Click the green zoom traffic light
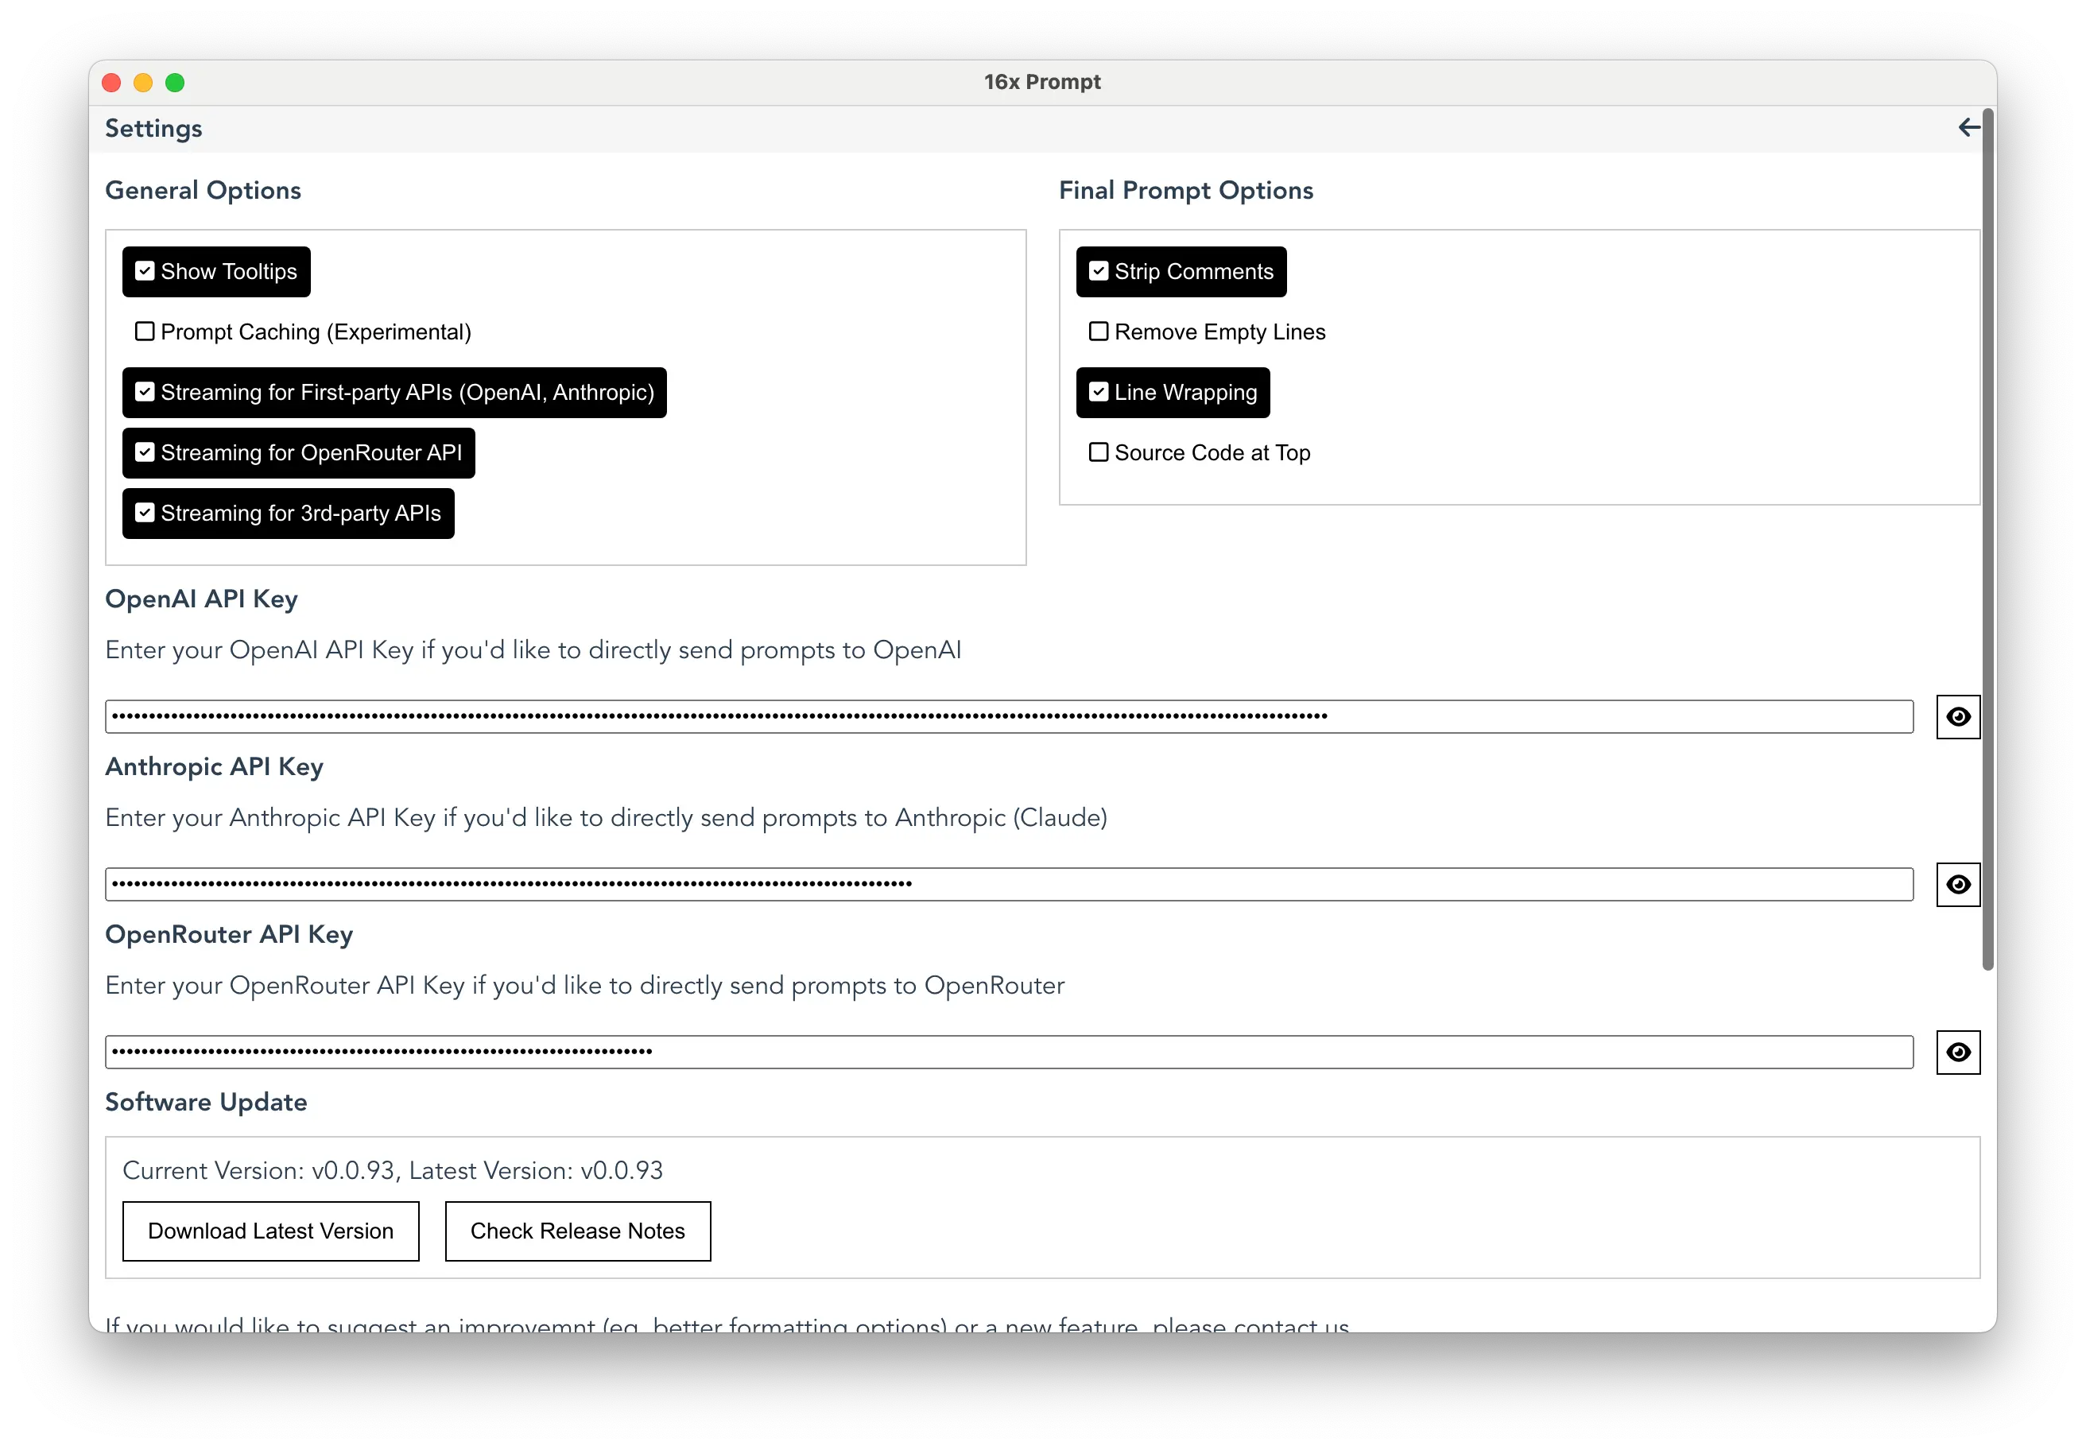Image resolution: width=2086 pixels, height=1450 pixels. tap(176, 83)
